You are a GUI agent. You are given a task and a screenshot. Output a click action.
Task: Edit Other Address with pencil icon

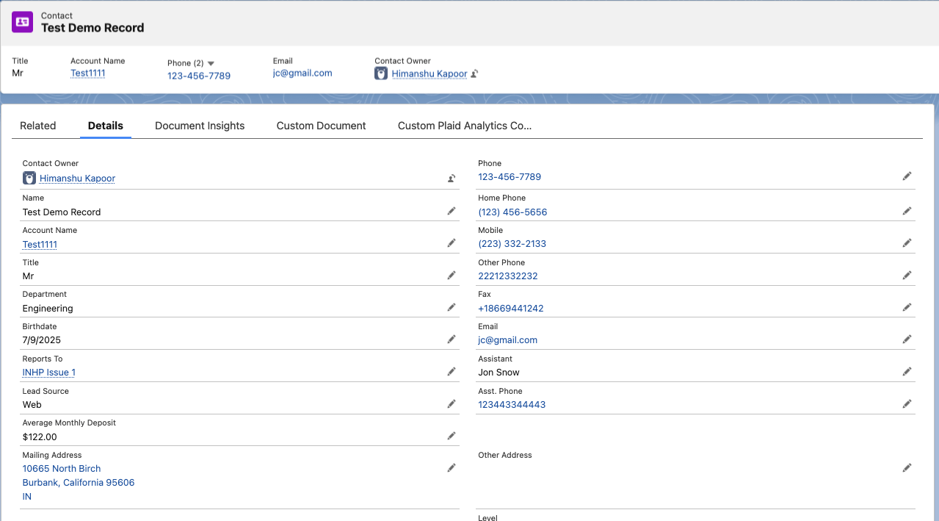pos(907,468)
